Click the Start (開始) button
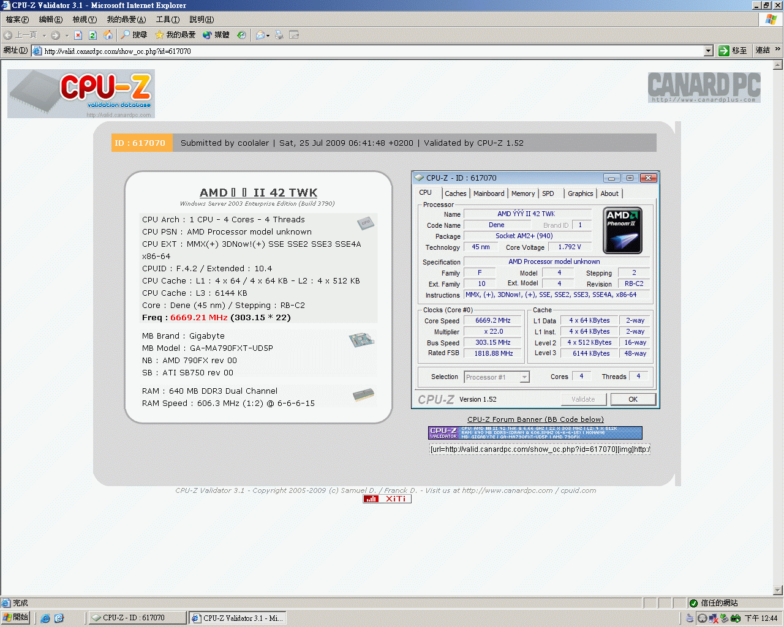Viewport: 784px width, 627px height. pos(16,617)
